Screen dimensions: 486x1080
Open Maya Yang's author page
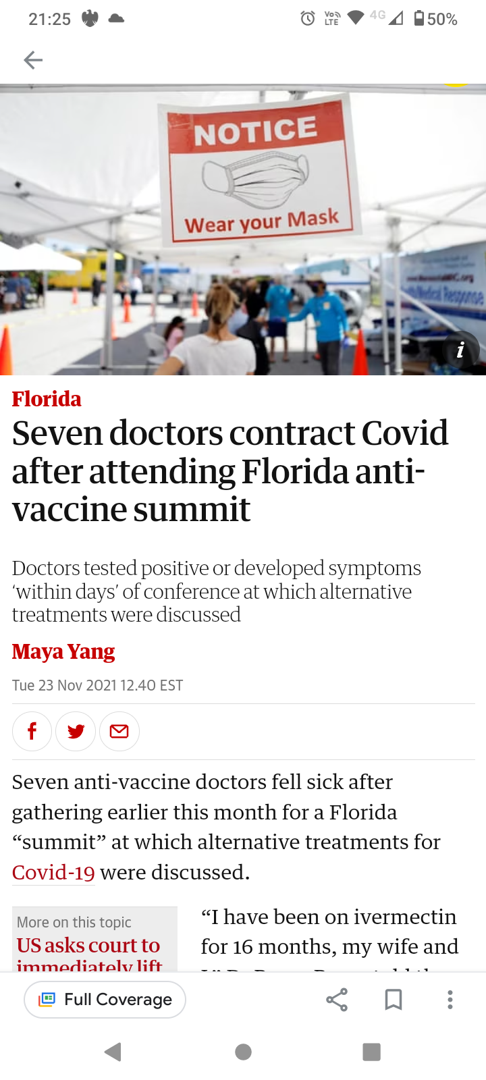[x=63, y=651]
